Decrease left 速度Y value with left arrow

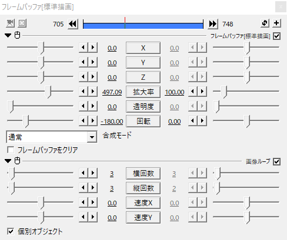(x=84, y=217)
